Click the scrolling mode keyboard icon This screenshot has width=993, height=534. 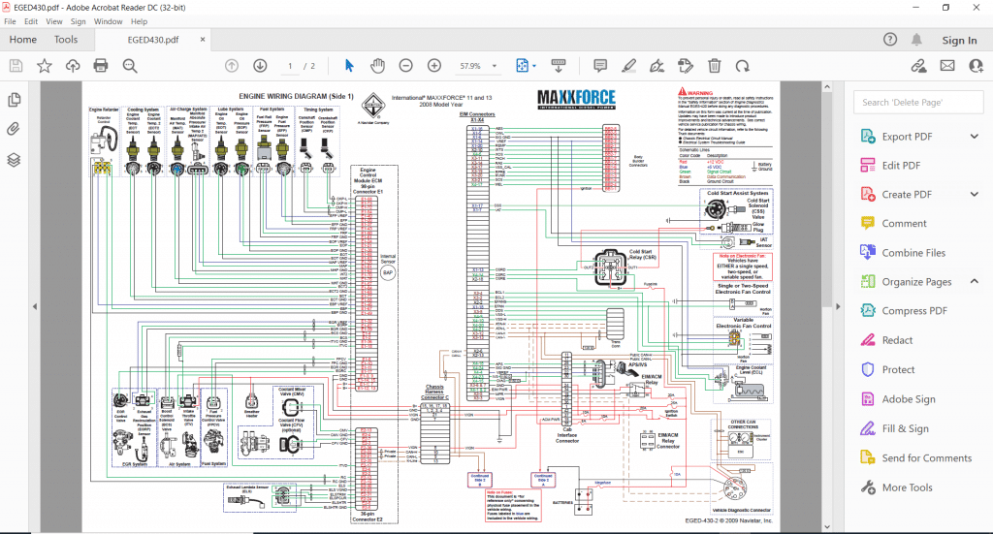click(x=559, y=66)
